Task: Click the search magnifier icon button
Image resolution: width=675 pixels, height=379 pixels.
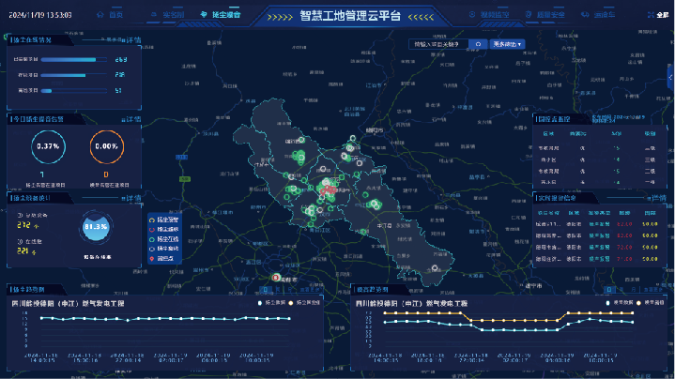Action: pyautogui.click(x=478, y=44)
